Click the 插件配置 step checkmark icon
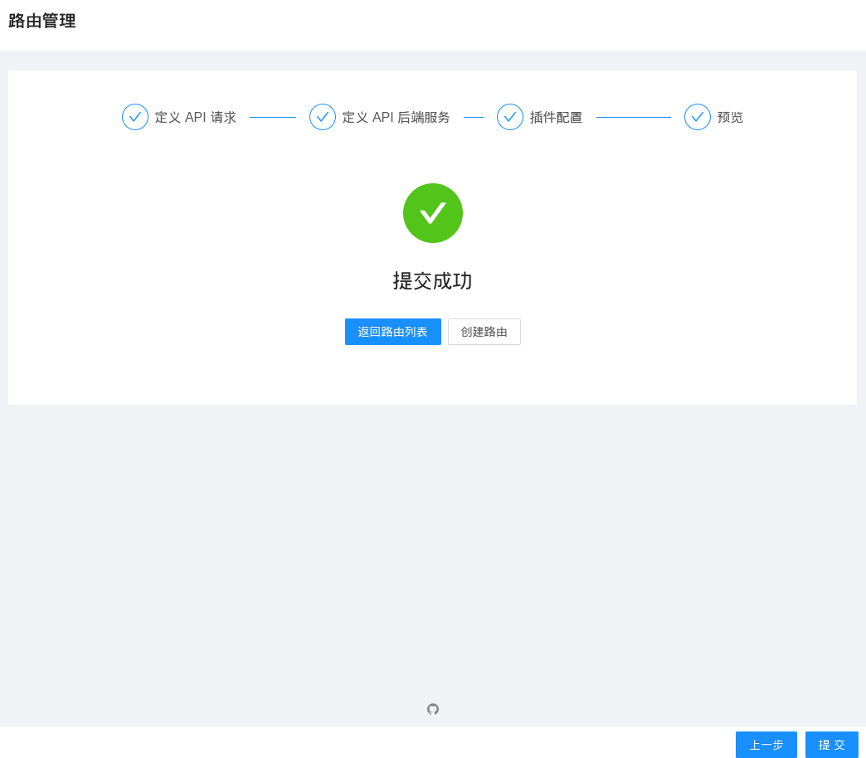 [510, 117]
